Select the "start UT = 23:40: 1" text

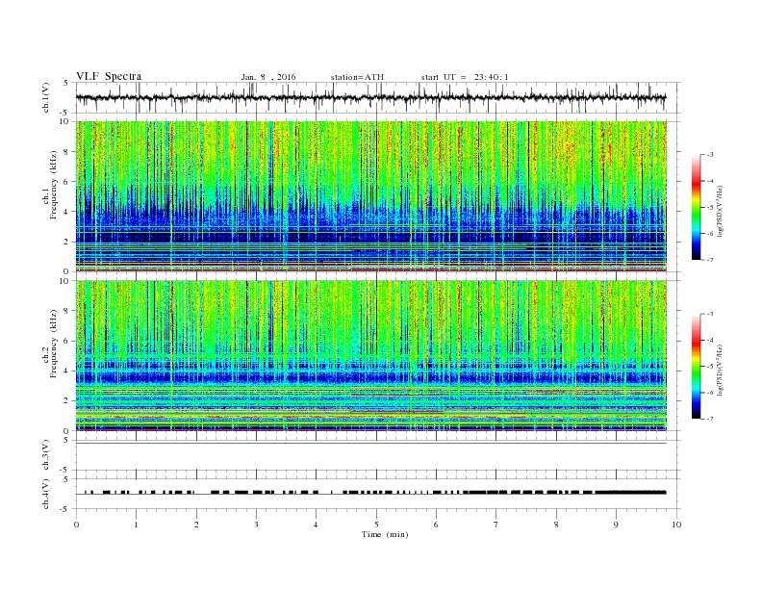point(465,77)
